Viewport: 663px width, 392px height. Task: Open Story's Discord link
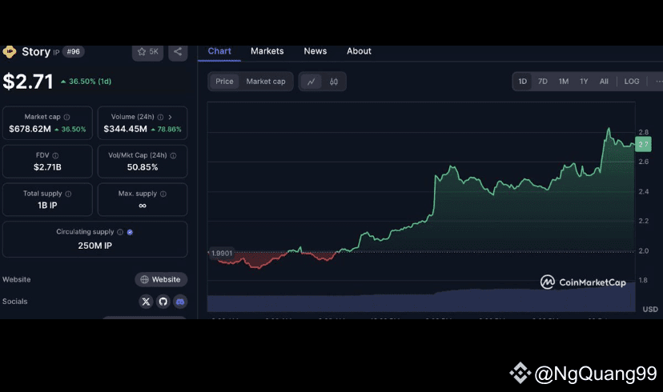[180, 301]
